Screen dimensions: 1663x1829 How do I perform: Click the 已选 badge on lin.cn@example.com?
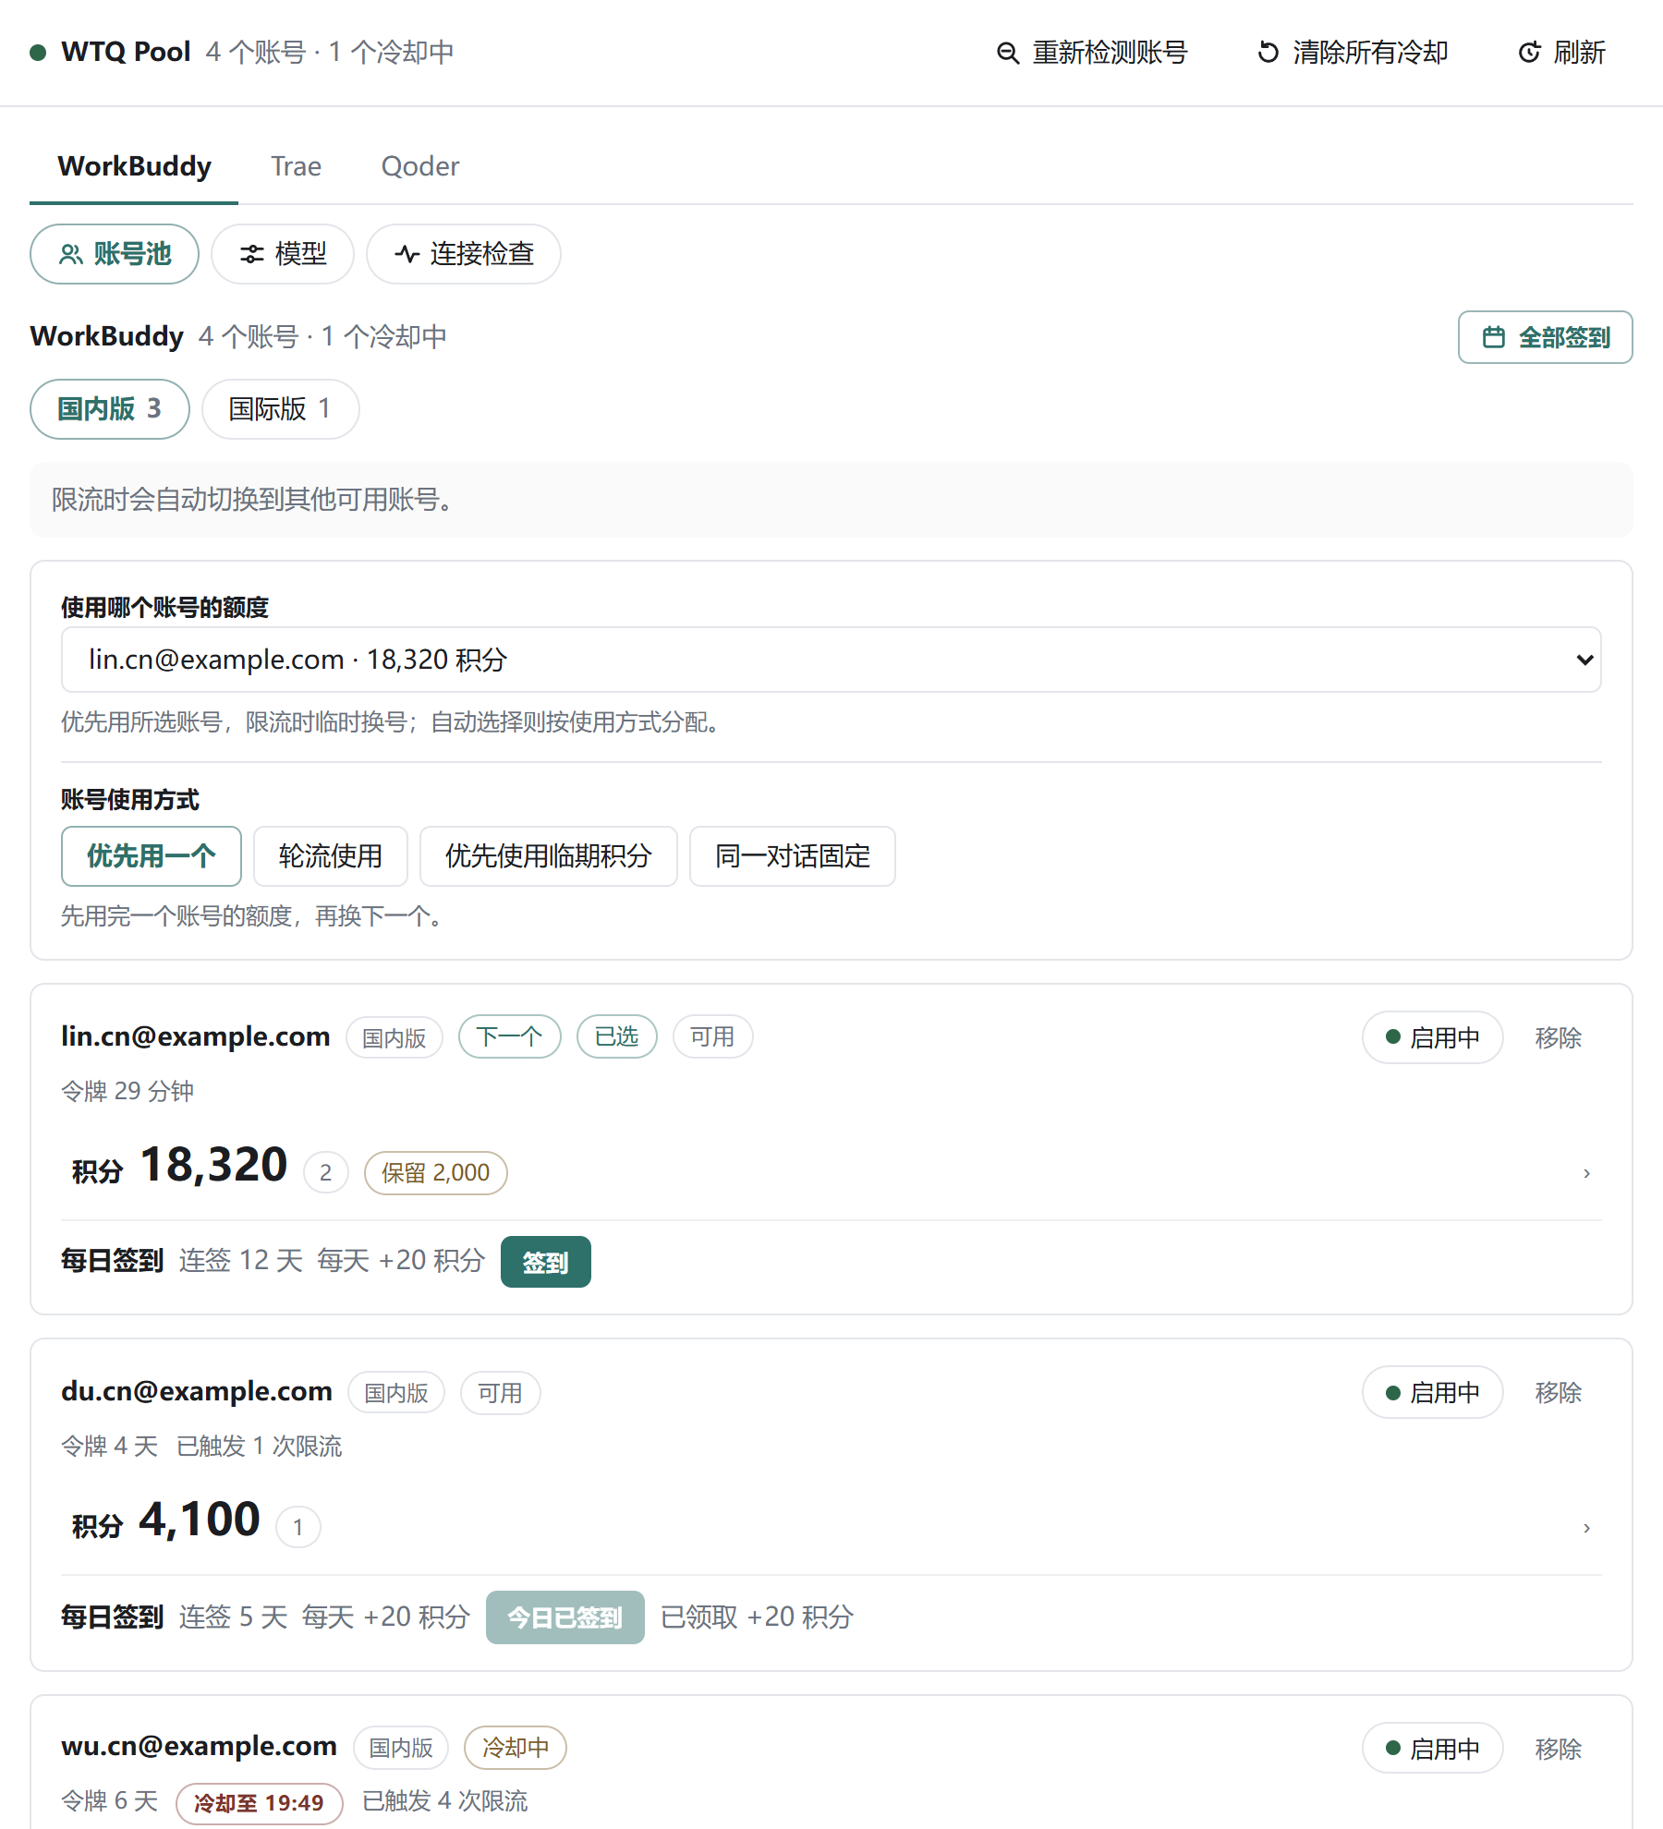pyautogui.click(x=617, y=1037)
